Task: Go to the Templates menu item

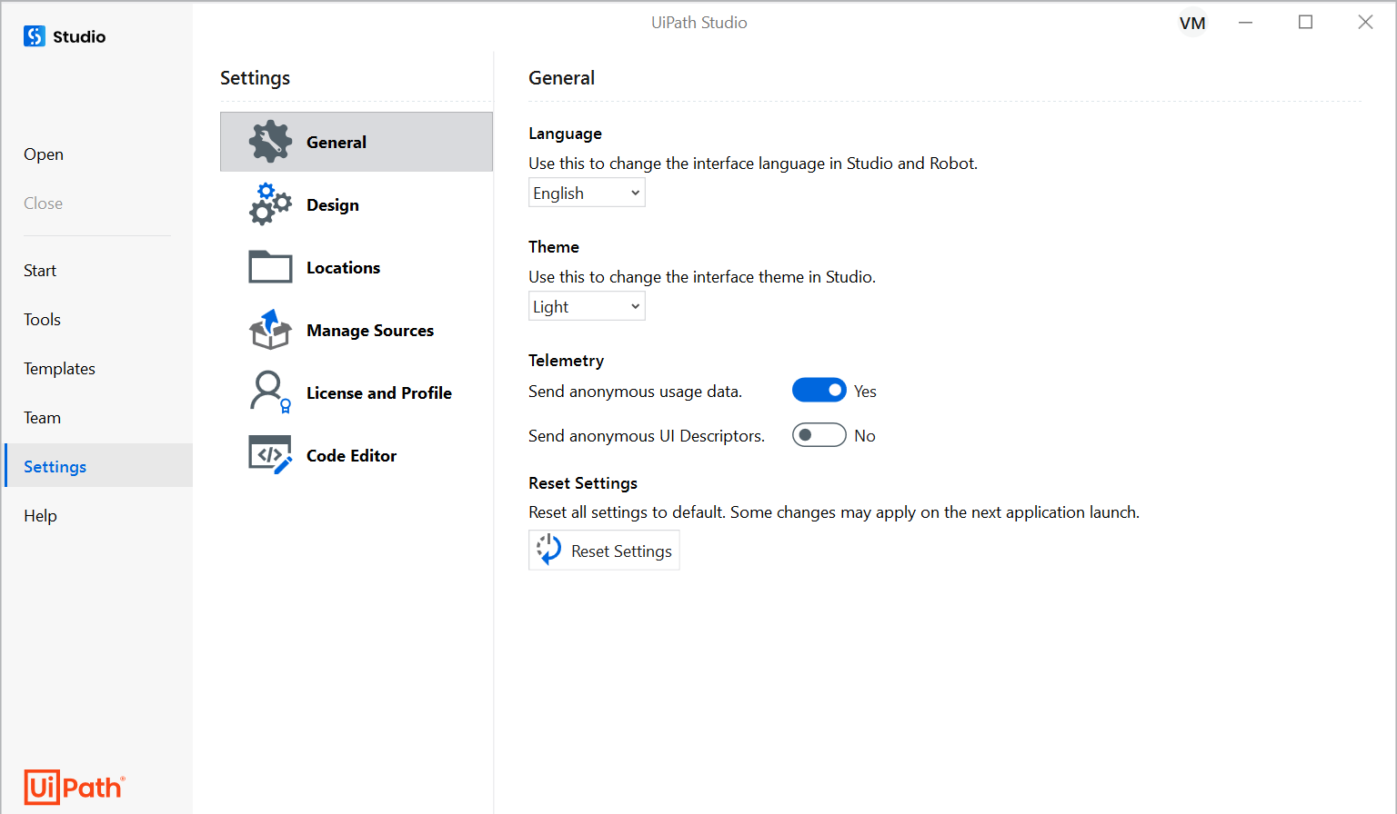Action: (59, 369)
